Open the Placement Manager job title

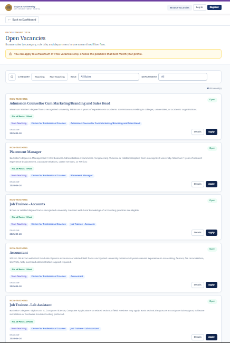tap(25, 152)
